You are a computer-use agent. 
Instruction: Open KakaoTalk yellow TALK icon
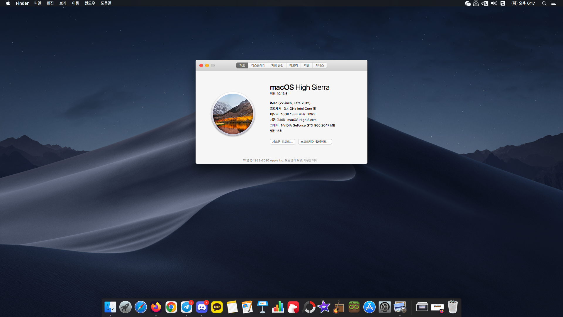coord(217,307)
